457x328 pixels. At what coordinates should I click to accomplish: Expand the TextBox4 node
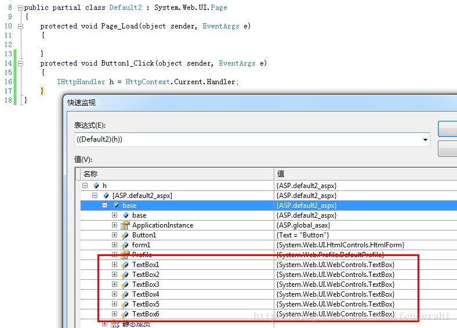click(x=115, y=294)
